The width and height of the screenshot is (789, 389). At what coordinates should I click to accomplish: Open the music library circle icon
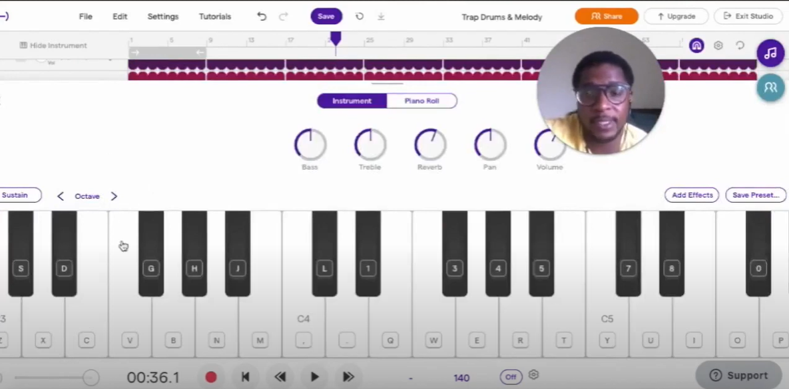pyautogui.click(x=770, y=53)
